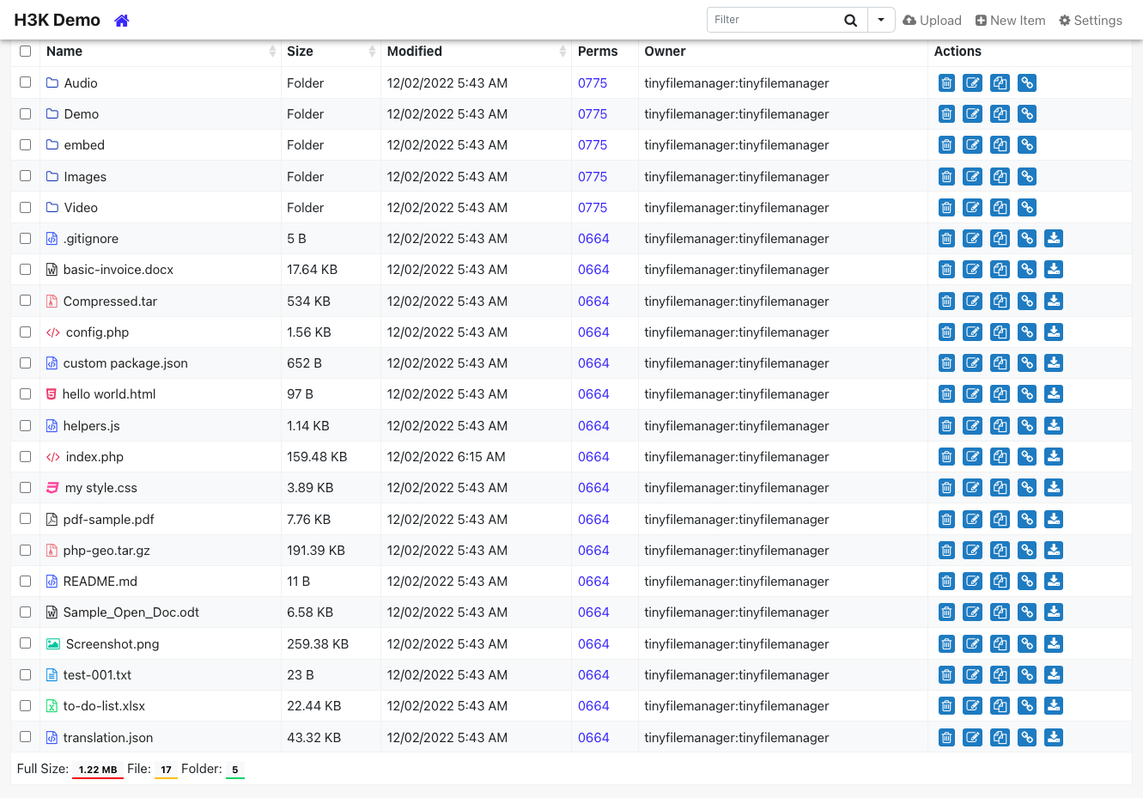Copy the embed folder using copy icon

click(1000, 145)
